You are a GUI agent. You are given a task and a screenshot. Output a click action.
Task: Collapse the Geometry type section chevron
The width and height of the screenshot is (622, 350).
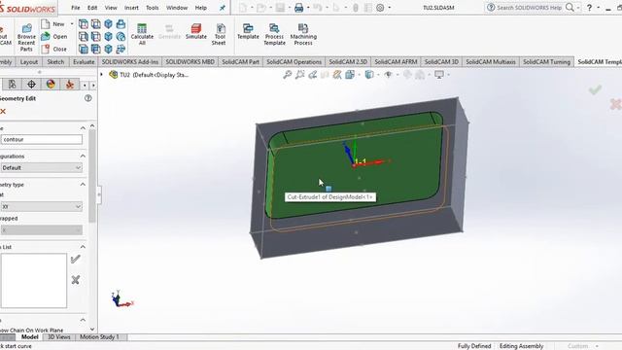pos(83,184)
